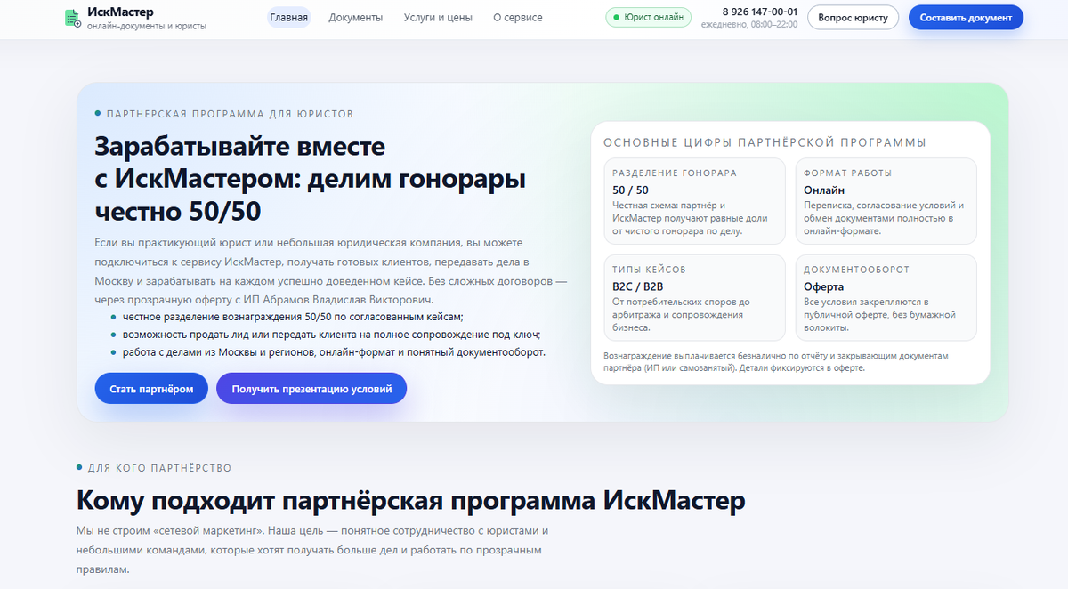Viewport: 1068px width, 589px height.
Task: Select the Разделение гонорара 50 / 50 card
Action: pyautogui.click(x=694, y=201)
